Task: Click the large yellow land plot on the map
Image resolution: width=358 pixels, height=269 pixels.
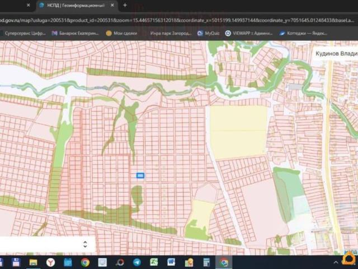Action: (x=239, y=132)
